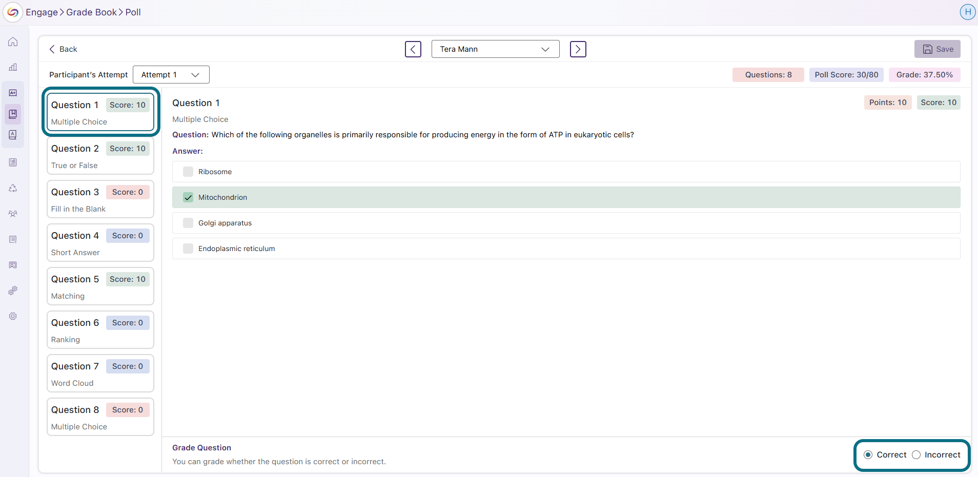
Task: Open Question 2 True or False
Action: [100, 156]
